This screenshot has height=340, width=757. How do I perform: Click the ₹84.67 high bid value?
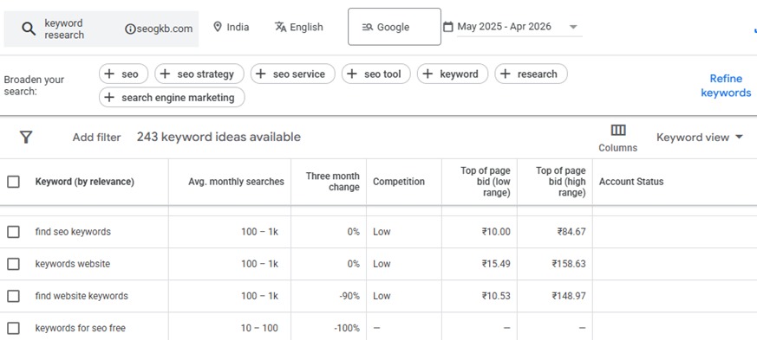click(x=571, y=232)
